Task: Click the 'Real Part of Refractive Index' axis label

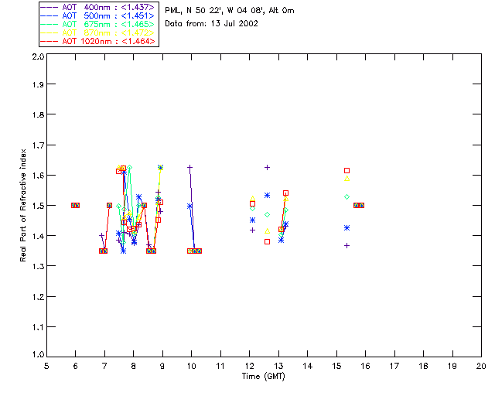Action: point(23,205)
